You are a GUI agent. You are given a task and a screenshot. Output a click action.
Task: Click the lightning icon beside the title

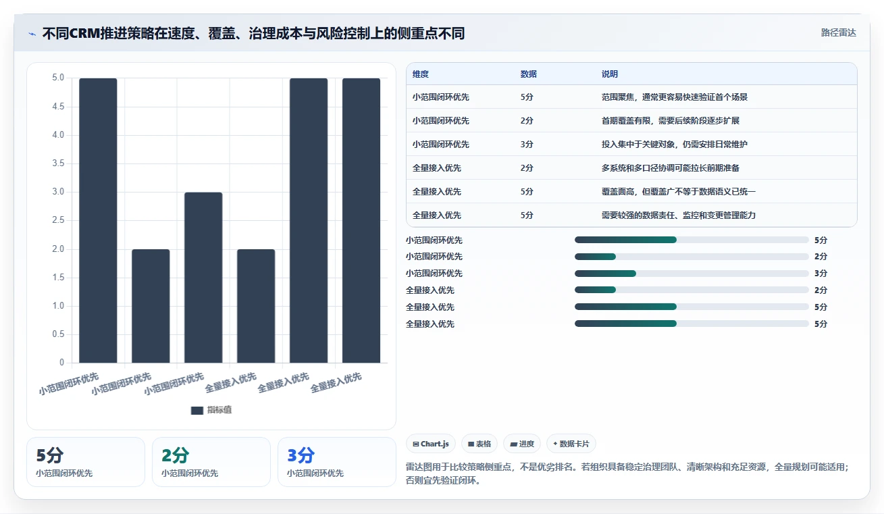32,33
